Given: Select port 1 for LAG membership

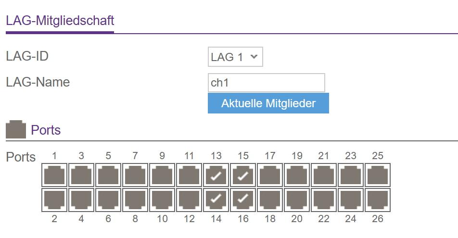Looking at the screenshot, I should [54, 175].
